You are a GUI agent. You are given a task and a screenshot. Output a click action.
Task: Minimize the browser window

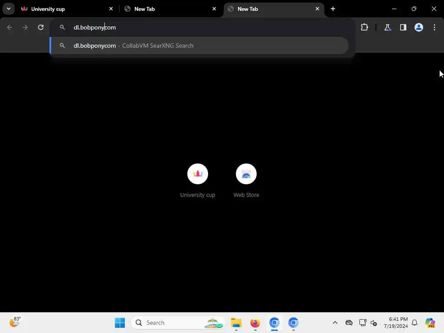click(x=394, y=9)
